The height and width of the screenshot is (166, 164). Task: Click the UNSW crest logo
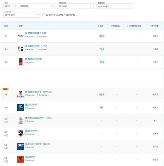click(x=20, y=94)
